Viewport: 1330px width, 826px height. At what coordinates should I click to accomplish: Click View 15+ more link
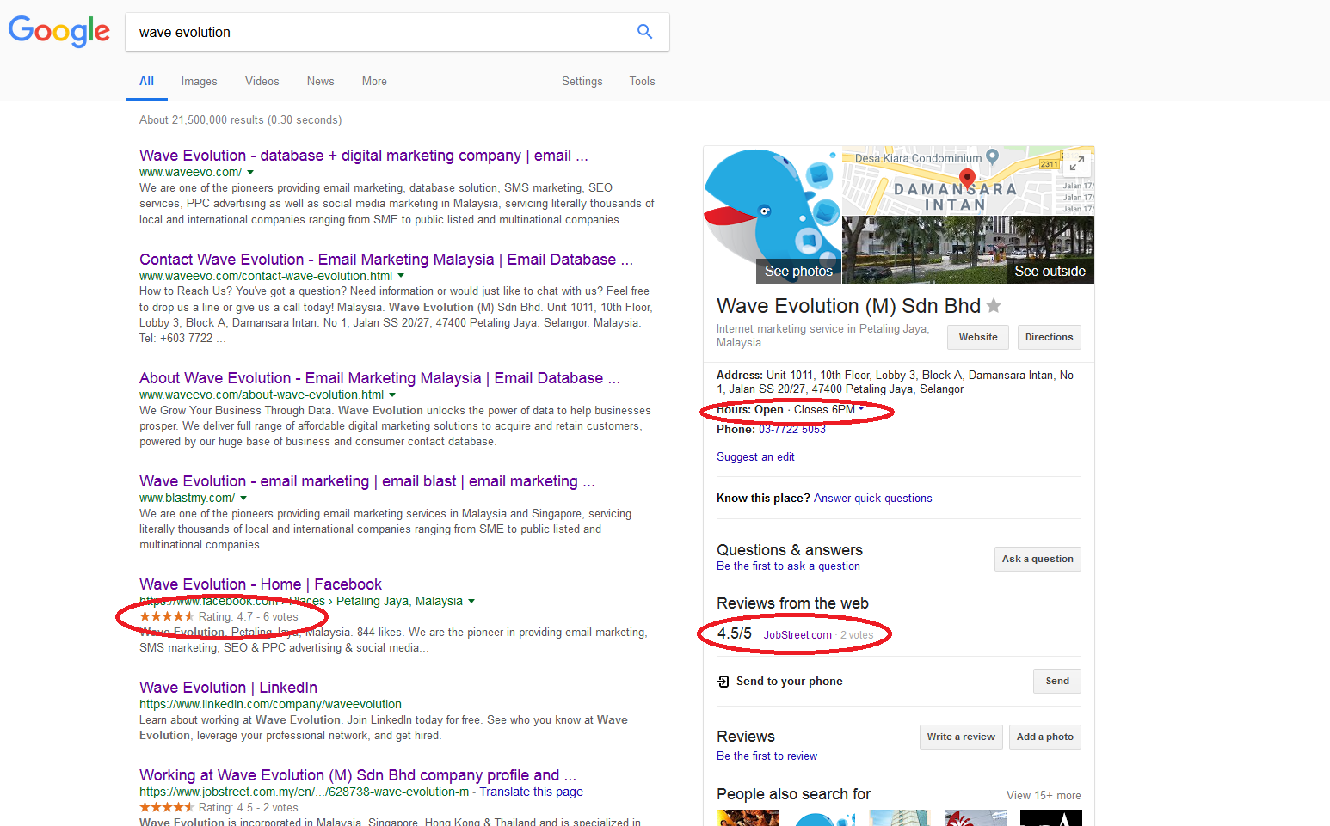point(1044,796)
